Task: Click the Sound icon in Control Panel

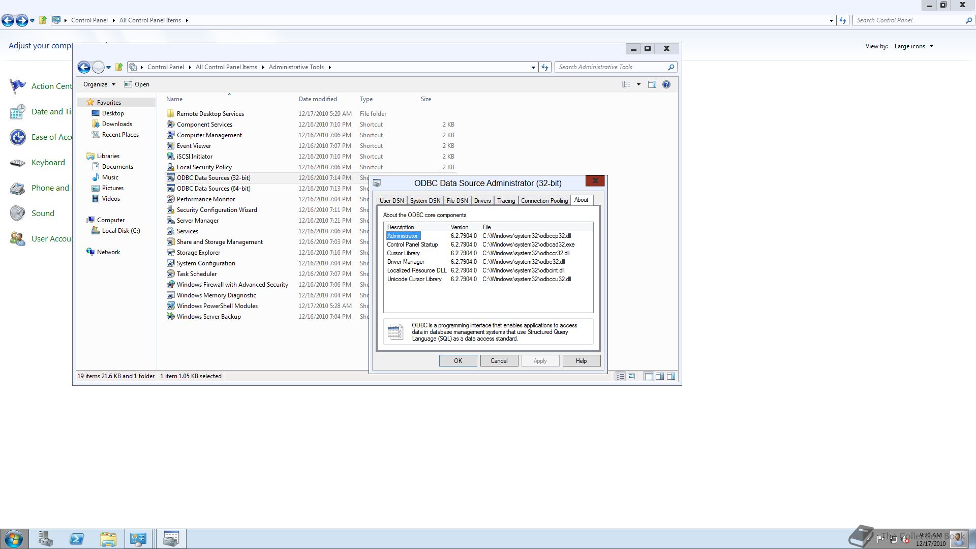Action: pyautogui.click(x=18, y=213)
